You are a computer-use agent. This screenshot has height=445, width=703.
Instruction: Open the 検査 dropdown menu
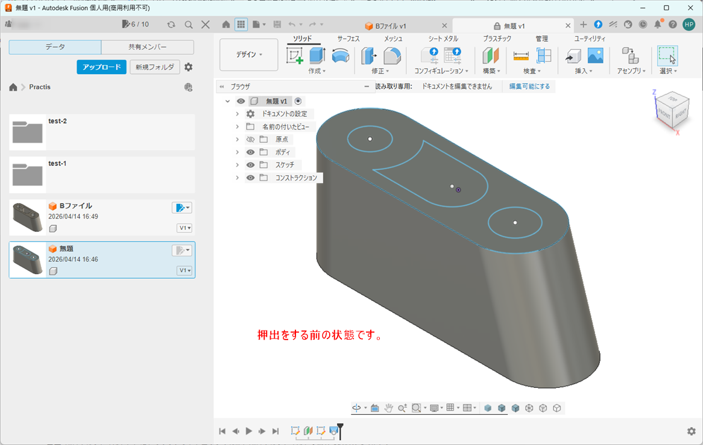click(532, 71)
